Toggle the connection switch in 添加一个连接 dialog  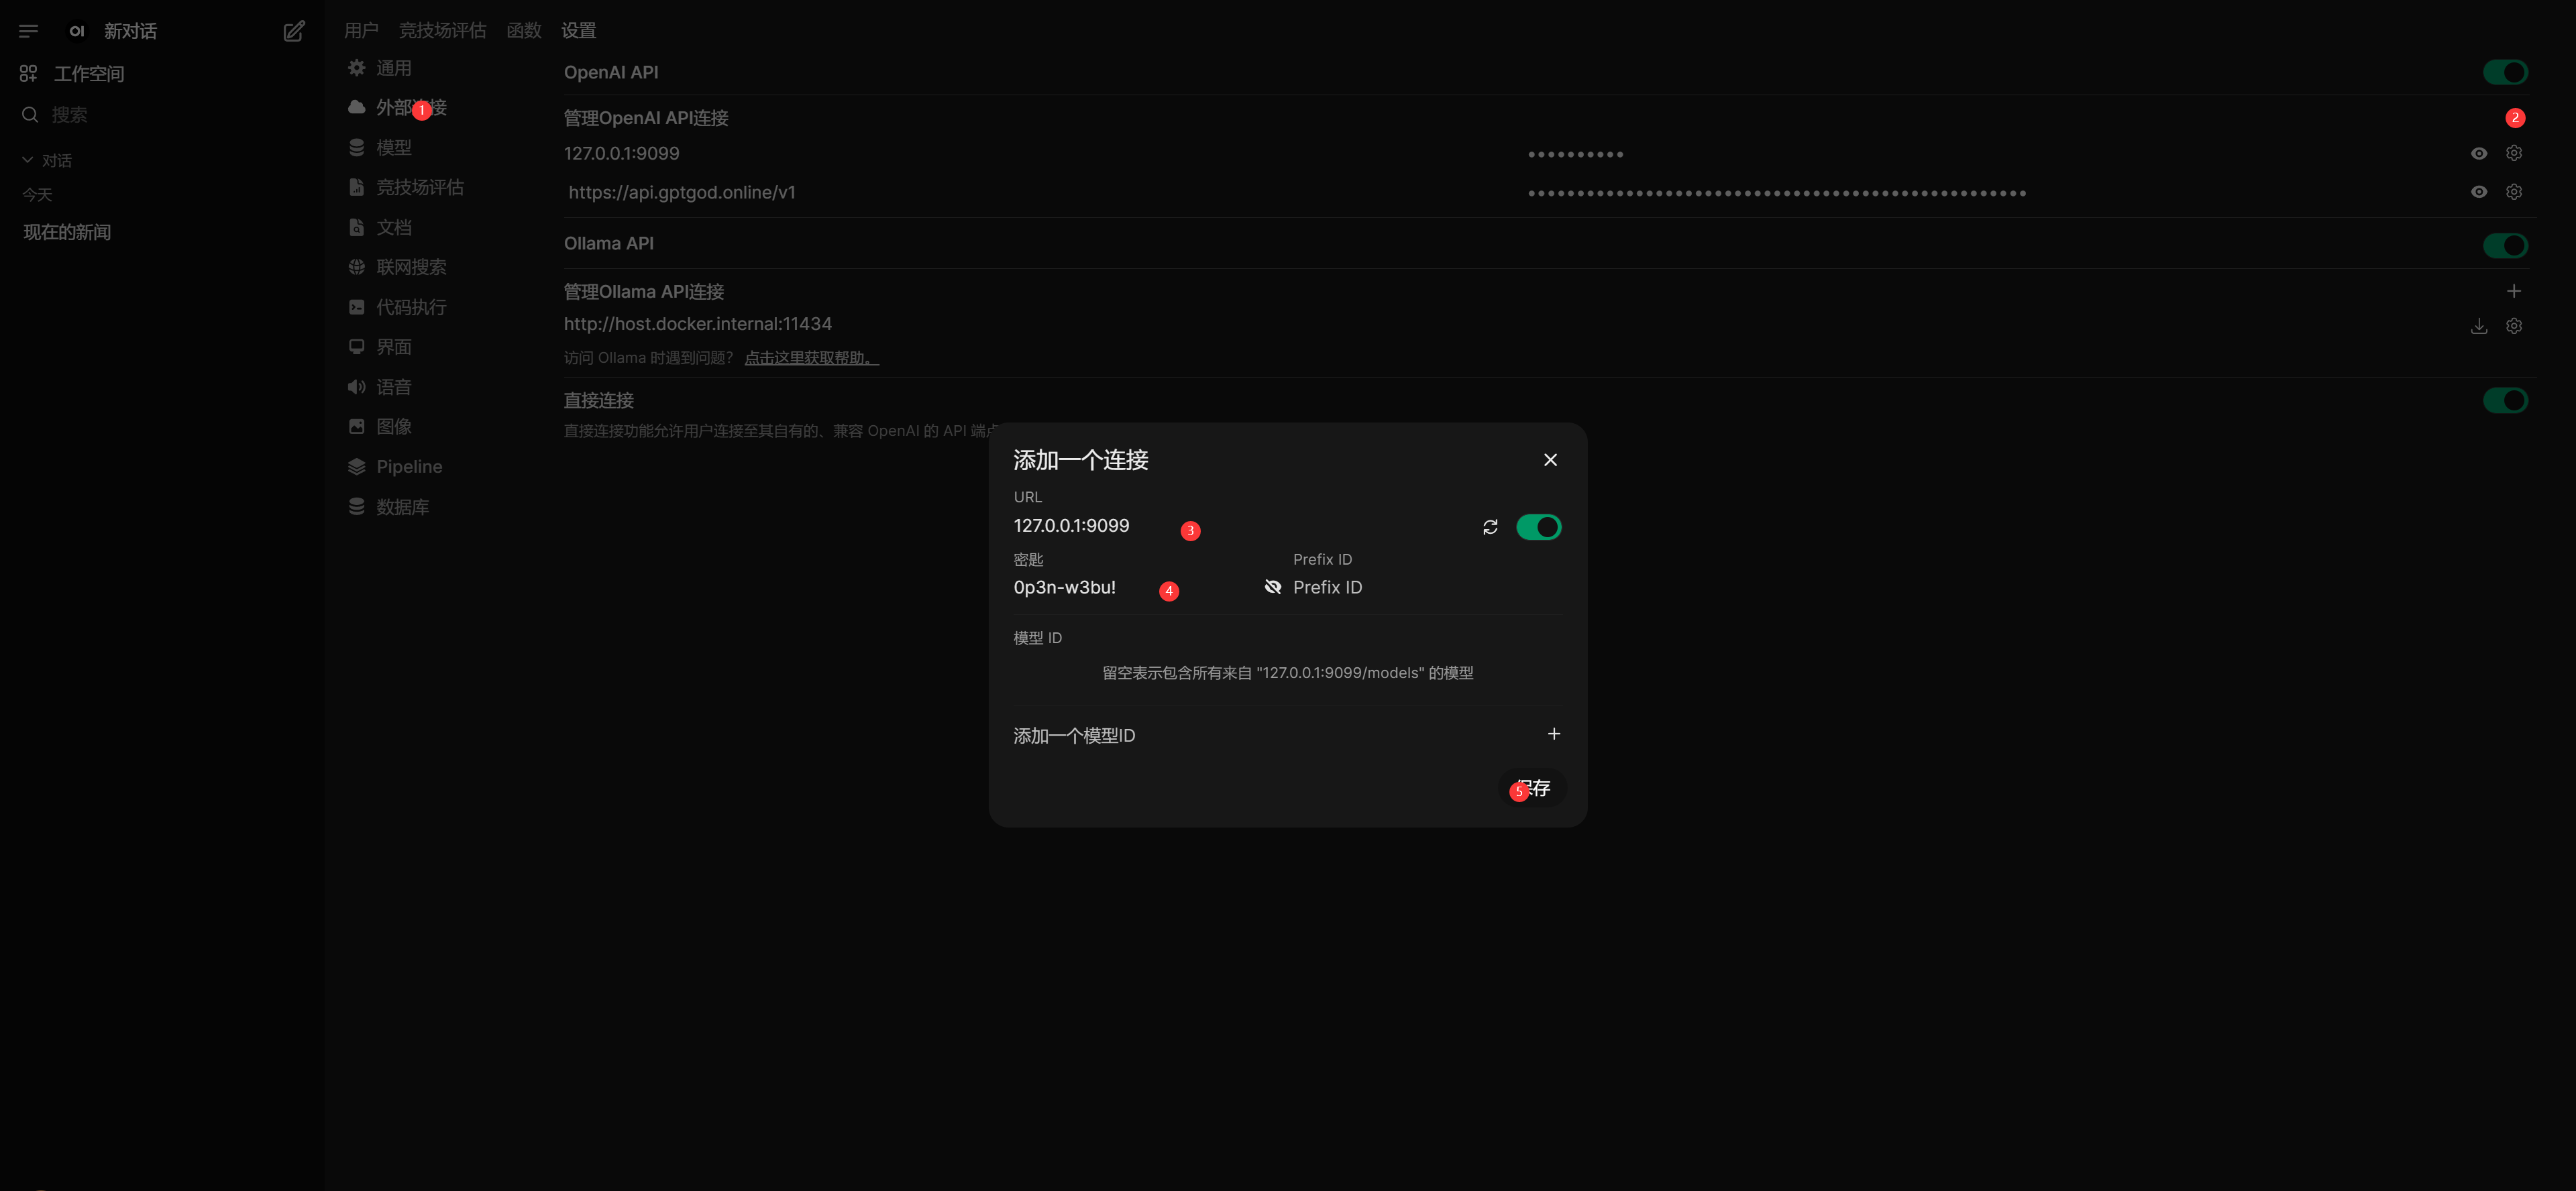[x=1538, y=527]
